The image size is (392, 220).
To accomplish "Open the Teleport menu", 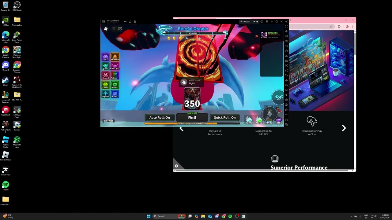I will tap(115, 75).
